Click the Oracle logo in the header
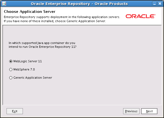Image resolution: width=164 pixels, height=118 pixels. pyautogui.click(x=140, y=16)
